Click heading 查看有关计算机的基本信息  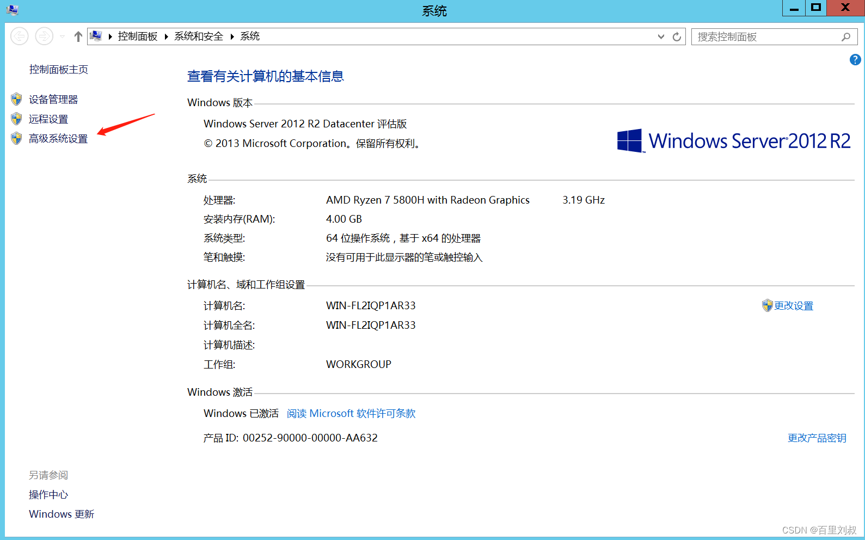(266, 76)
